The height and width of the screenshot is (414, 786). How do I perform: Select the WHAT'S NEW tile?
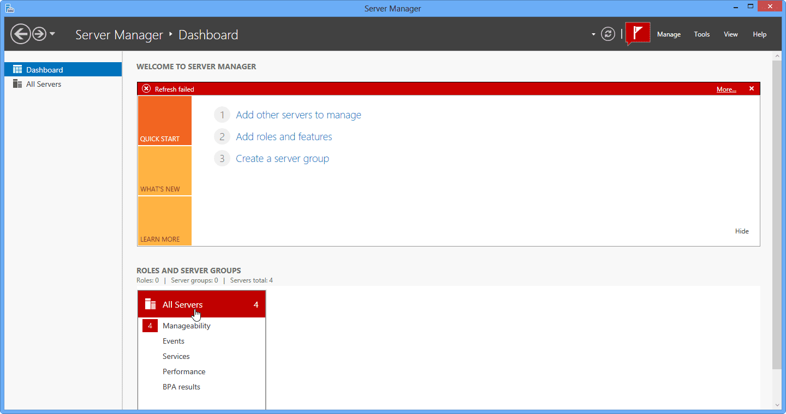pos(165,171)
